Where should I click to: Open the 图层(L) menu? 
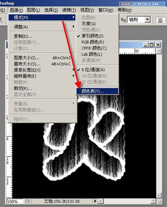33,10
